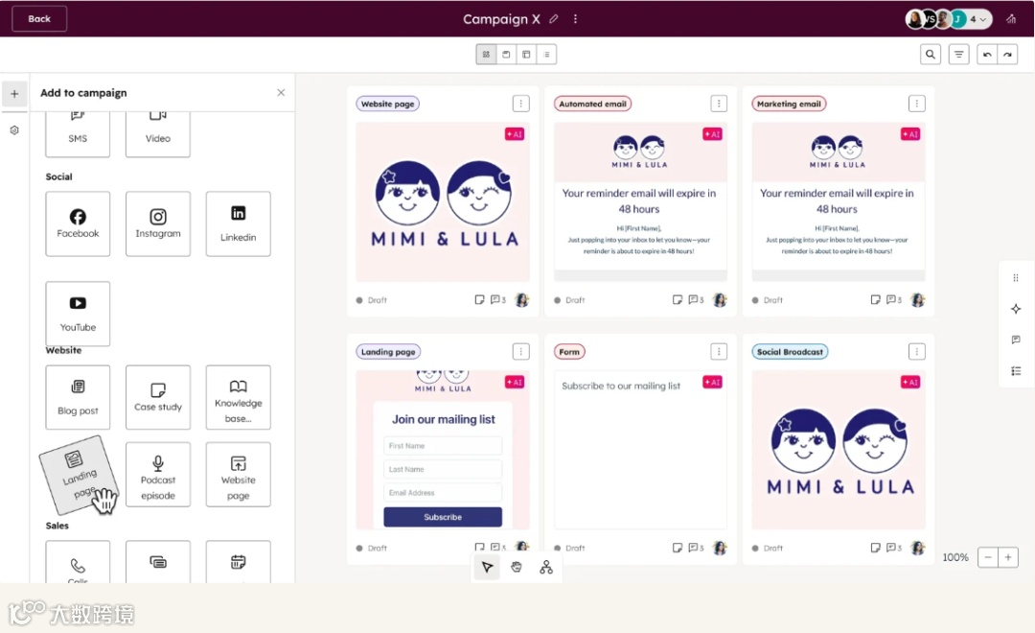This screenshot has height=633, width=1035.
Task: Open the settings gear in left rail
Action: point(14,130)
